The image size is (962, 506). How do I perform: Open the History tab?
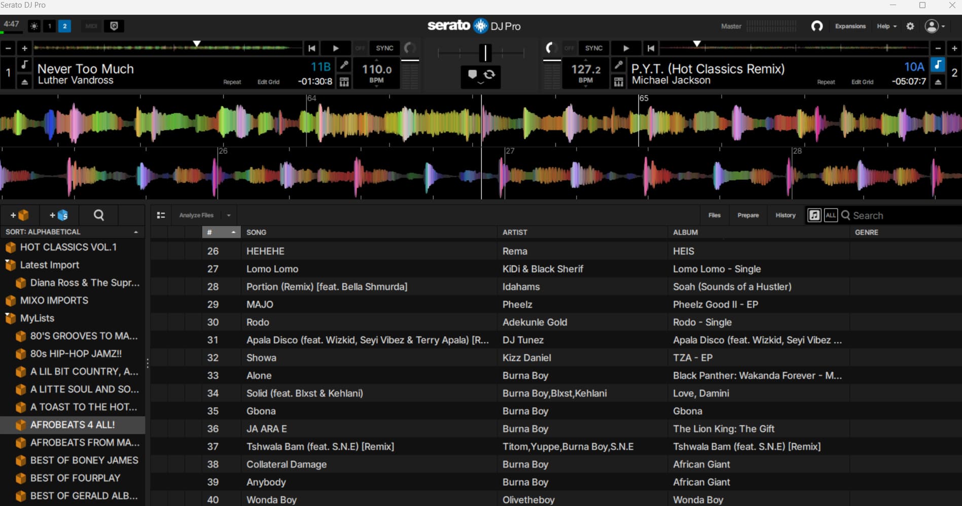(x=785, y=215)
